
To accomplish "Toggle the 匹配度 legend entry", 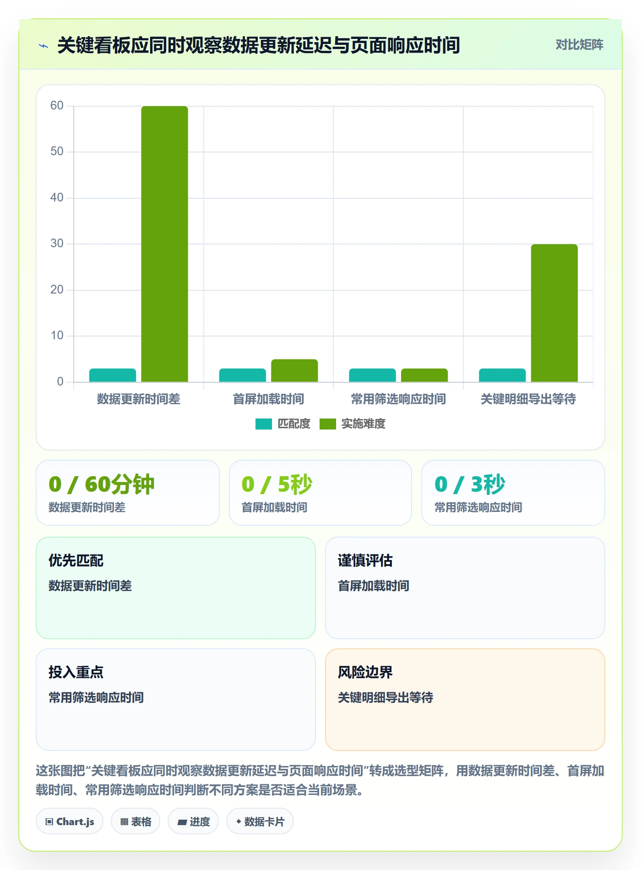I will pos(283,424).
